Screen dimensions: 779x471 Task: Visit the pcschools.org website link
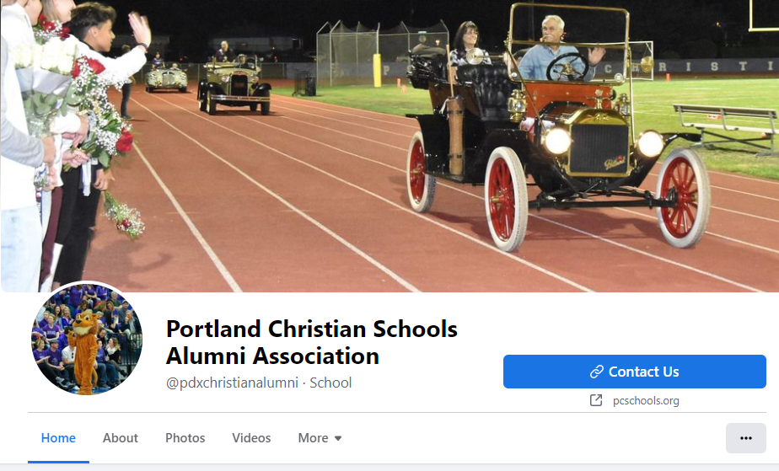[645, 400]
